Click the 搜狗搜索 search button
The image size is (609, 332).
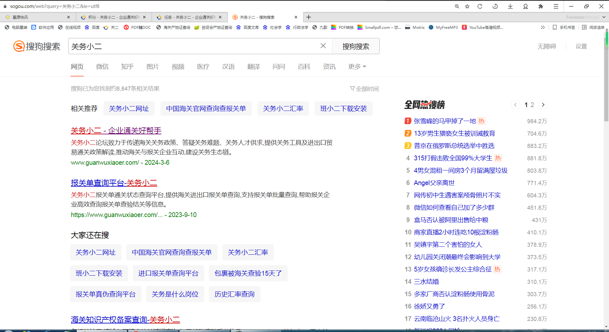coord(356,46)
